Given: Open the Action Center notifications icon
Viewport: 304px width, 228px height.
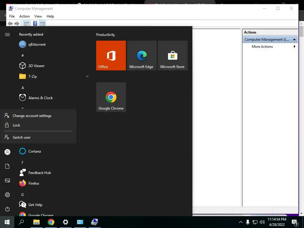Looking at the screenshot, I should click(295, 222).
